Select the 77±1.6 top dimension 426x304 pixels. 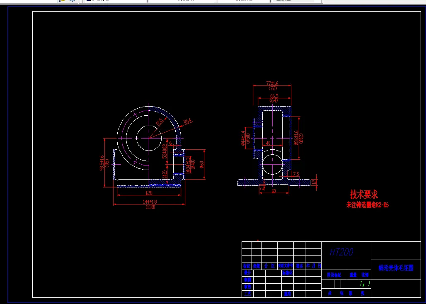272,83
